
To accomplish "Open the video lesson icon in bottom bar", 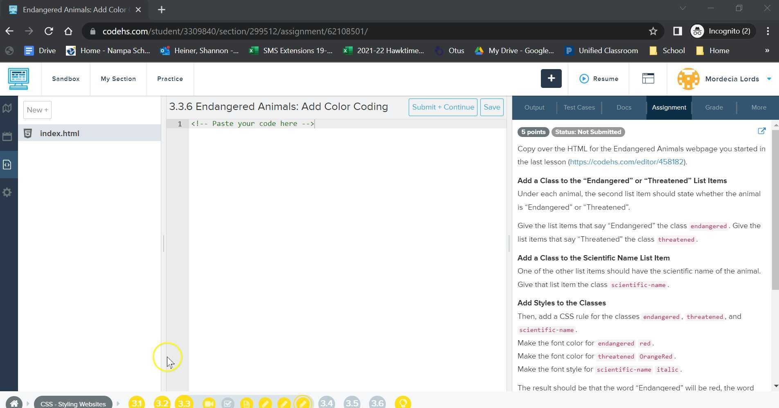I will 209,403.
